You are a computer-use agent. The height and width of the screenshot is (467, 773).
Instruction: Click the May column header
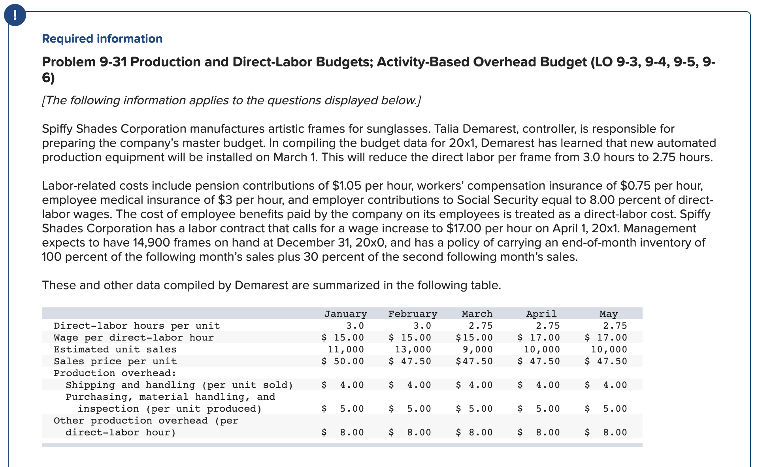(609, 314)
